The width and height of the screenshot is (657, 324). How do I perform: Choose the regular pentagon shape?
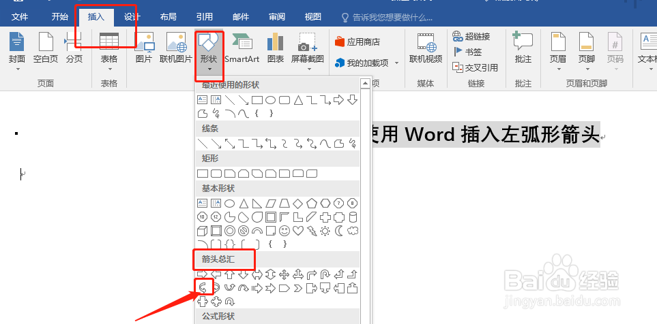tap(311, 204)
